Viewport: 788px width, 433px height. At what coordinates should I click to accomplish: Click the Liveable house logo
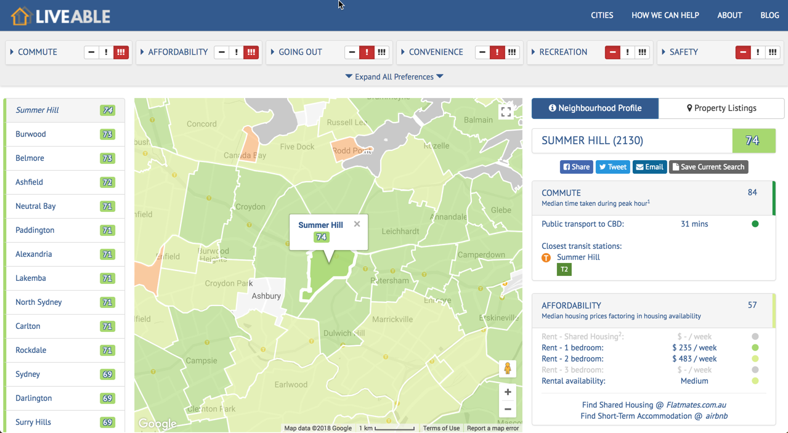[60, 16]
